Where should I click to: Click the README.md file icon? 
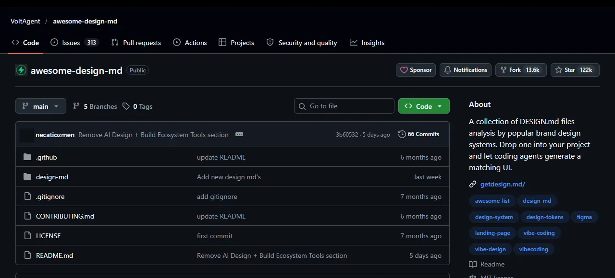[x=27, y=255]
